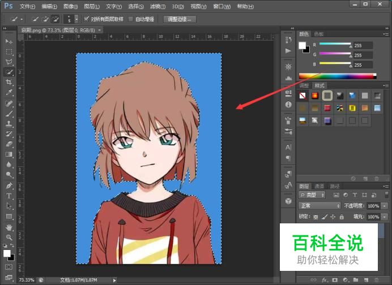Select the Horizontal Type tool

[x=9, y=196]
